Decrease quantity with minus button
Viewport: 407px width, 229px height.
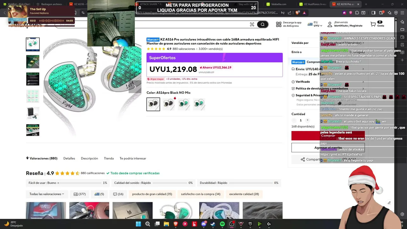[x=294, y=120]
